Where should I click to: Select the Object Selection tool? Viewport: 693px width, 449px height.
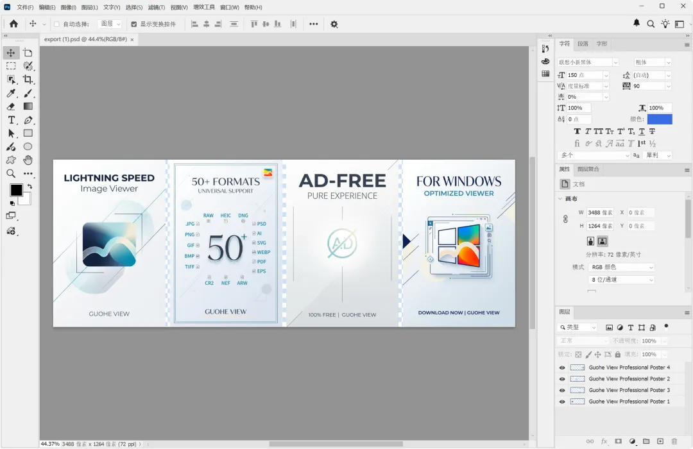click(11, 80)
